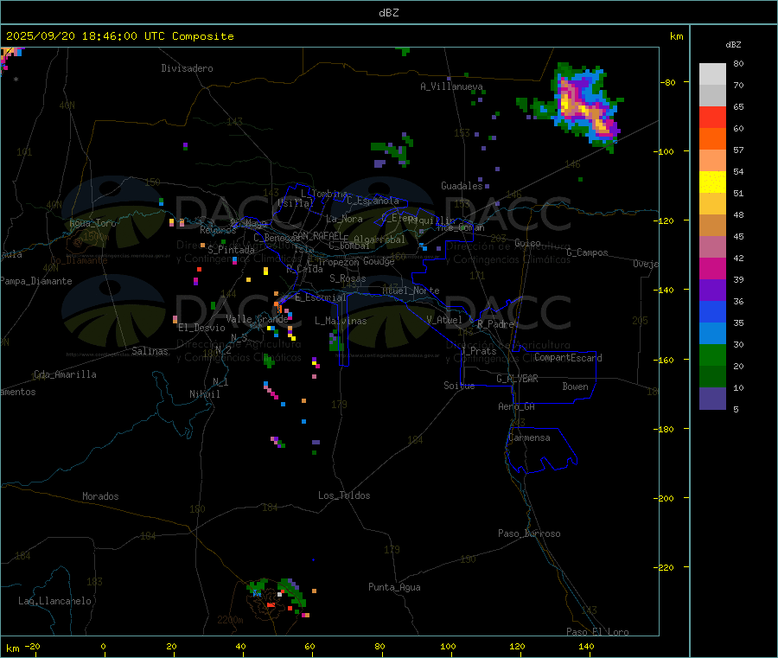Viewport: 778px width, 658px height.
Task: Click the timestamp '2025/09/20 18:46:00 UTC Composite'
Action: pos(119,36)
